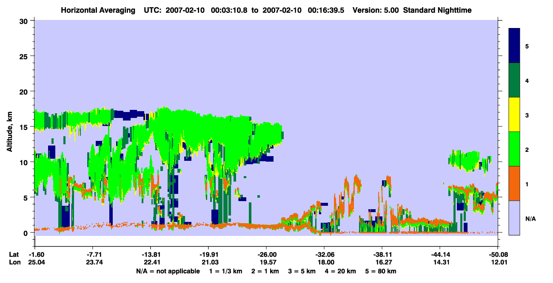This screenshot has height=283, width=553.
Task: Click the 'Lon' row label
Action: 15,262
